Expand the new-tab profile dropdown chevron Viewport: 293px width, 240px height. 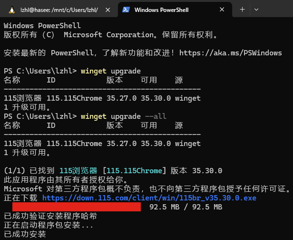(x=256, y=10)
